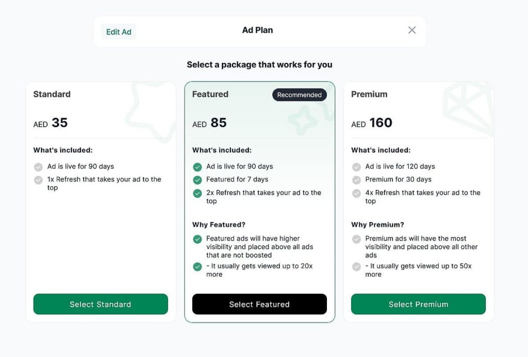Click the Edit Ad button
Screen dimensions: 528x357
[119, 32]
